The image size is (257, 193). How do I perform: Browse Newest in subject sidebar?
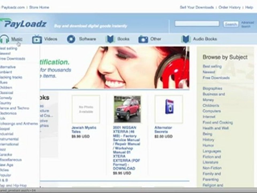(x=209, y=72)
